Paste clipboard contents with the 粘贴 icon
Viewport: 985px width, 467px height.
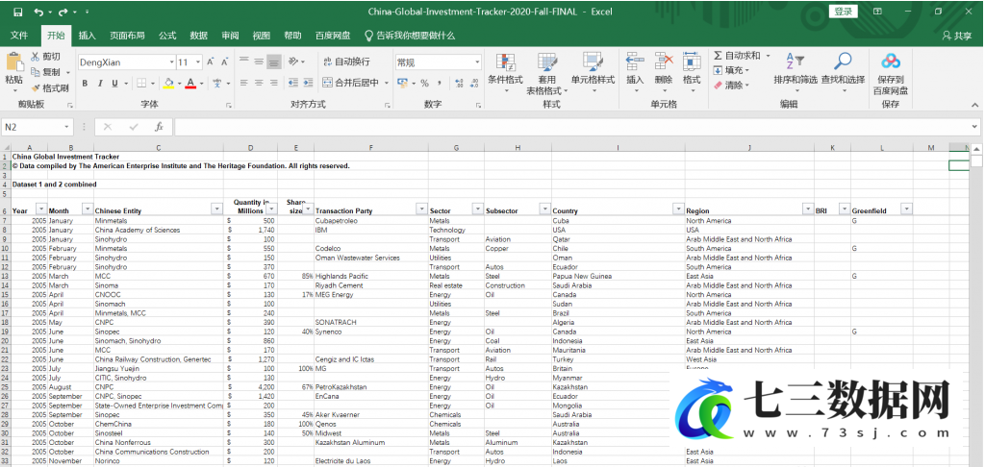point(13,62)
